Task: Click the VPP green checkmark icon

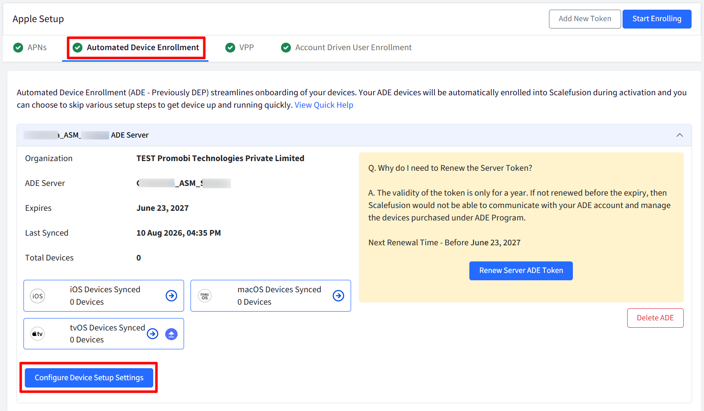Action: coord(230,47)
